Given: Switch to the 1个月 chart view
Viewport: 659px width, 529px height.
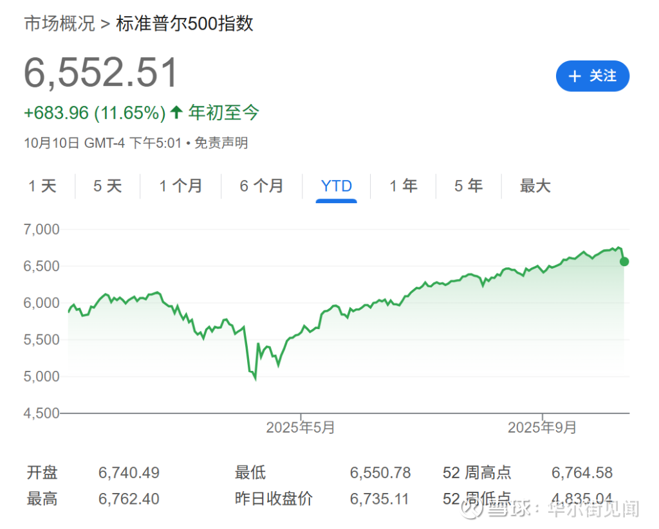Looking at the screenshot, I should coord(181,186).
